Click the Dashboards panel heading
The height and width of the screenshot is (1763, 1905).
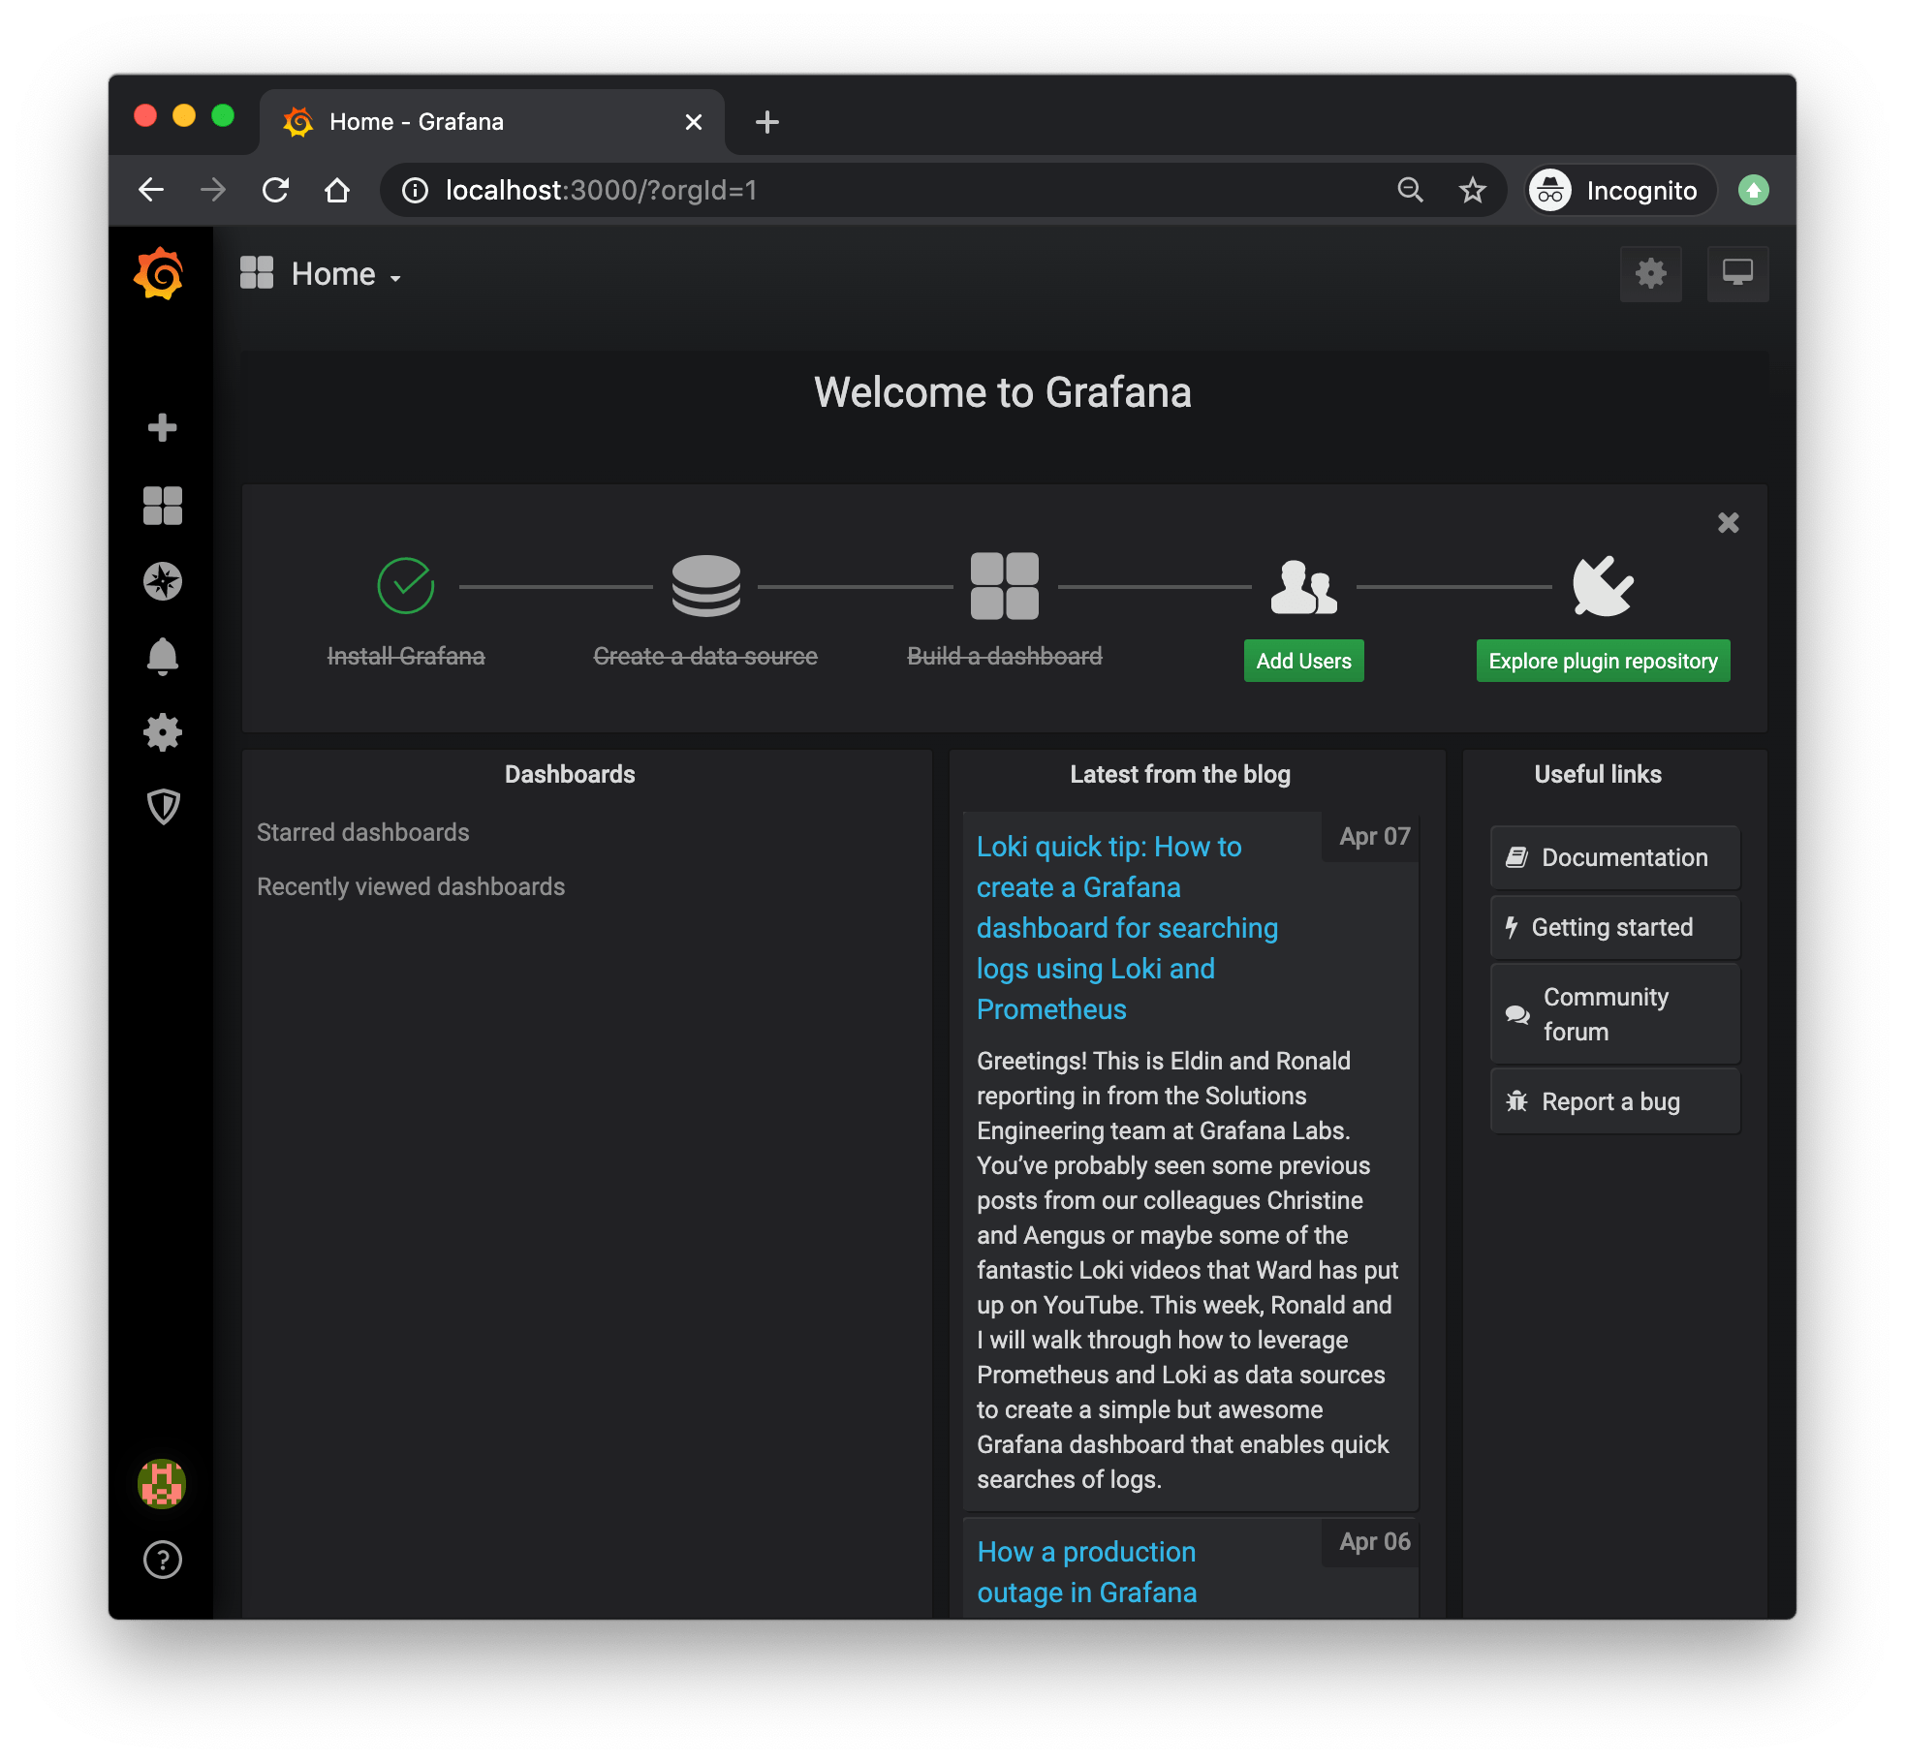(x=570, y=774)
